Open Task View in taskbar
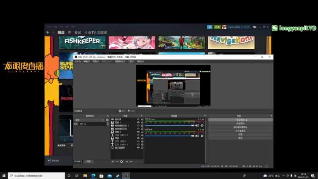Viewport: 318px width, 179px height. tap(77, 175)
